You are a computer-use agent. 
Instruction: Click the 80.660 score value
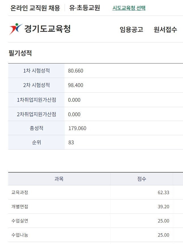click(76, 71)
